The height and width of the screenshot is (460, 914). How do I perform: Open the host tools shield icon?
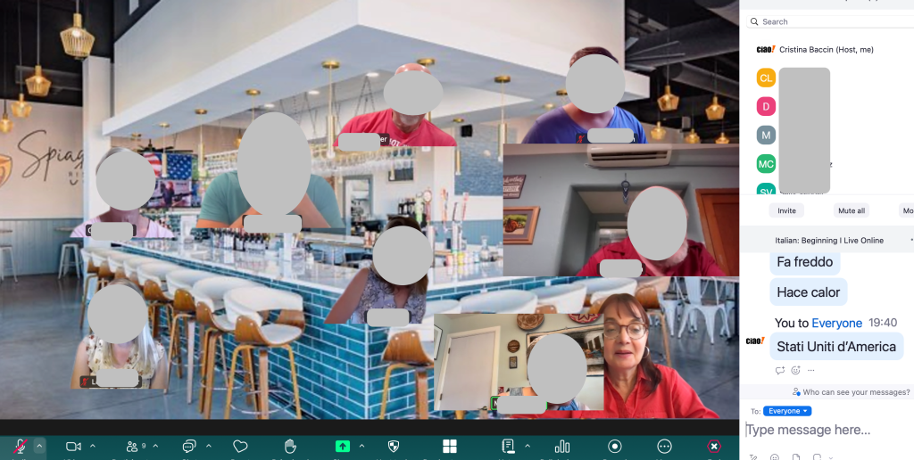pyautogui.click(x=393, y=446)
